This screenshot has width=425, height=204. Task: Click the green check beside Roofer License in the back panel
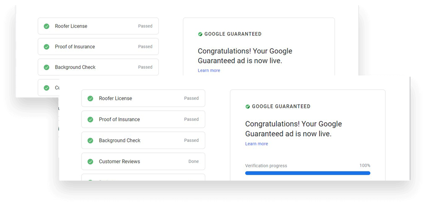46,26
